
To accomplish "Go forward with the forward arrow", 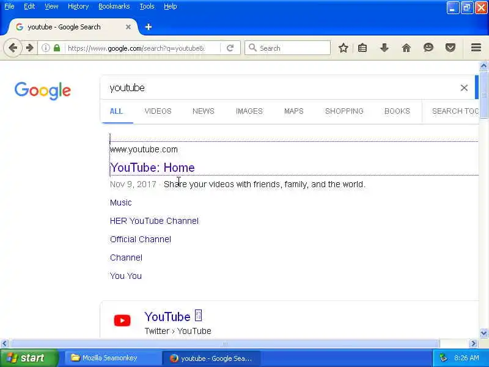I will pos(29,48).
